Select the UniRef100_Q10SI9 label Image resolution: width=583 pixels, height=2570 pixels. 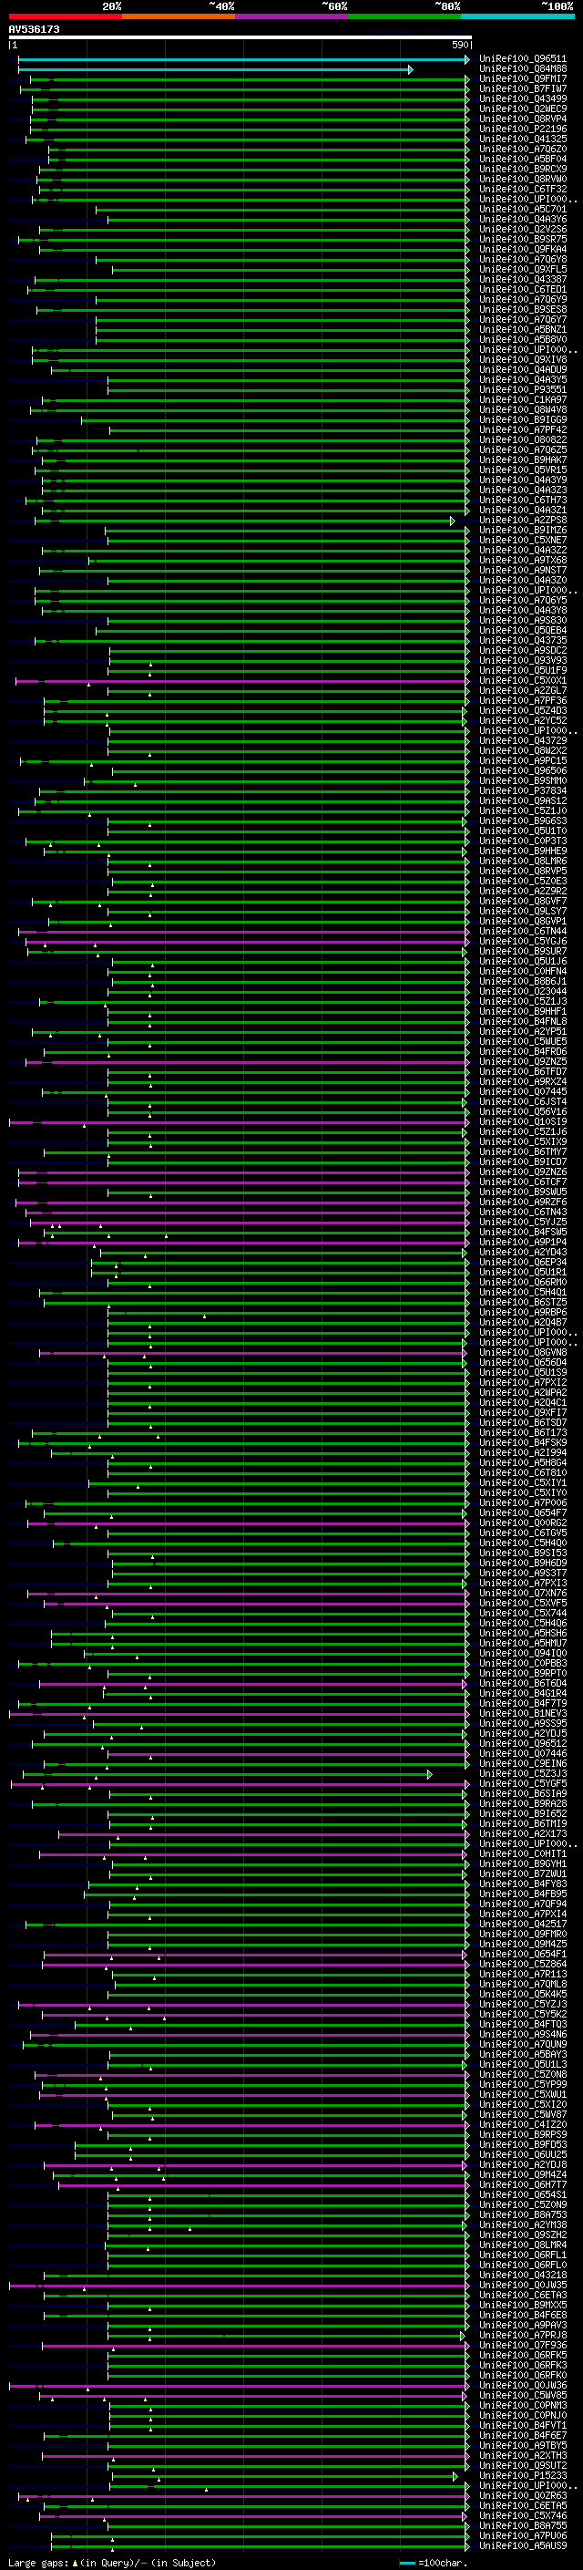tap(523, 1121)
